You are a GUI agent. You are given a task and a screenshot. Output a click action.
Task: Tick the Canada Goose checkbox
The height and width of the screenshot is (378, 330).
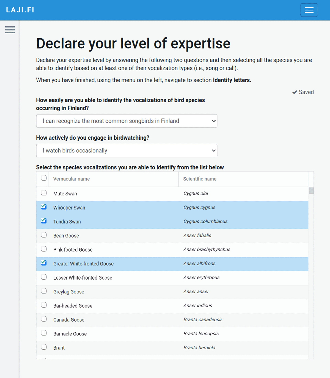pos(44,319)
